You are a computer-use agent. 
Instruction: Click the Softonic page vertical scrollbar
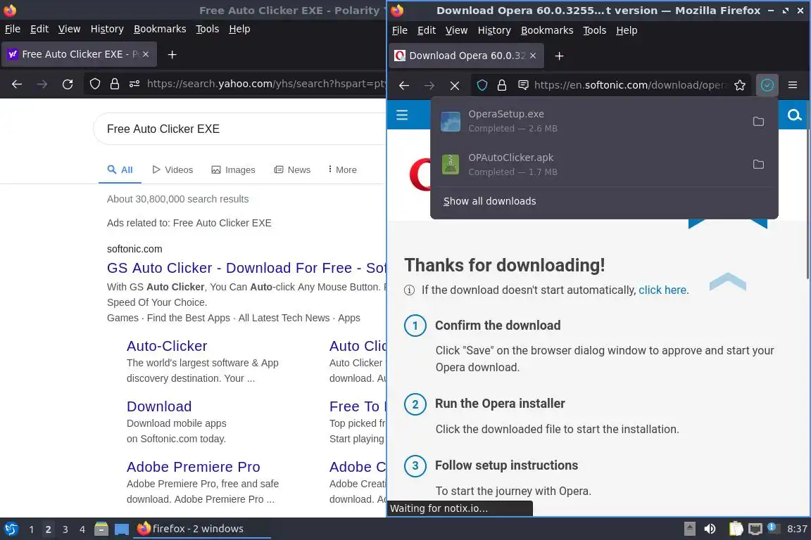807,188
